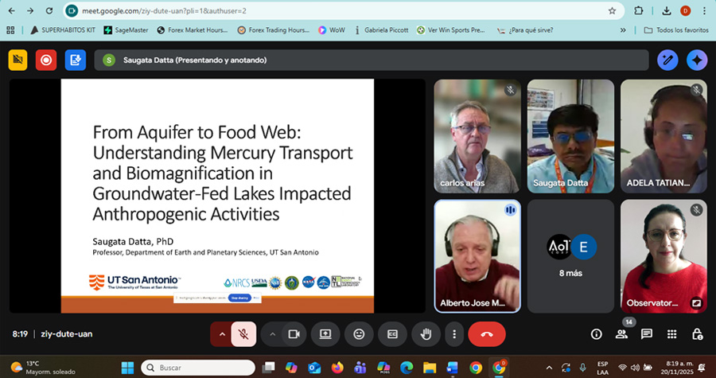Open meeting details info icon
The image size is (716, 378).
(597, 334)
